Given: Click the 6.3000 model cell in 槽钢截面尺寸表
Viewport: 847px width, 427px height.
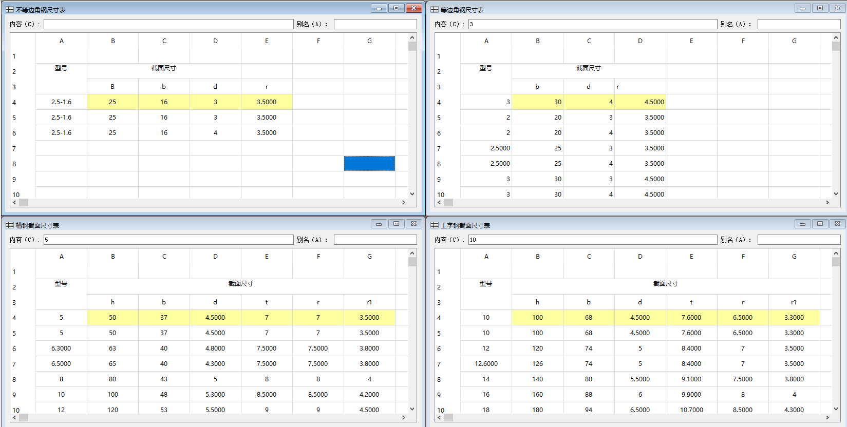Looking at the screenshot, I should pos(61,348).
